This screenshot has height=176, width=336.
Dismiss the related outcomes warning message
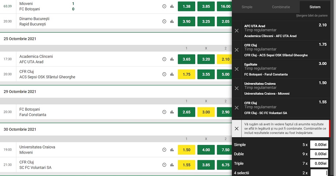237,128
